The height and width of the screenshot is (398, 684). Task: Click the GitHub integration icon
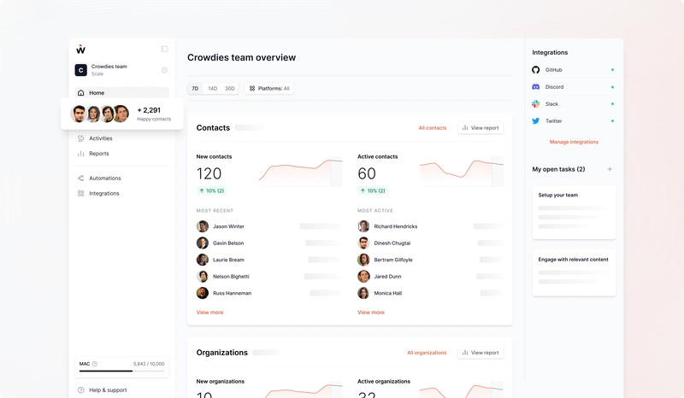coord(536,70)
